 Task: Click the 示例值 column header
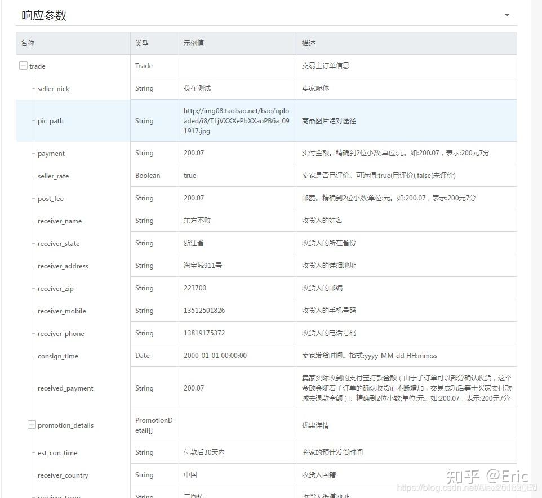coord(194,43)
